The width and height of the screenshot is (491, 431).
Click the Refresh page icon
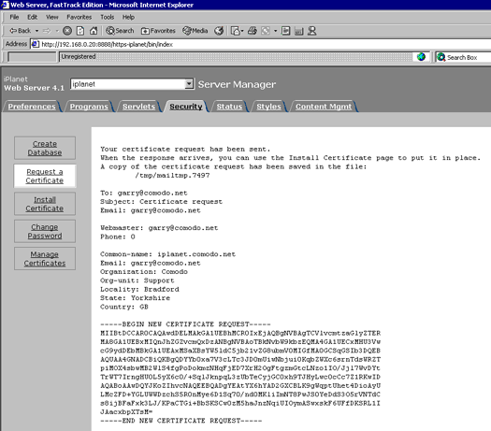[80, 31]
